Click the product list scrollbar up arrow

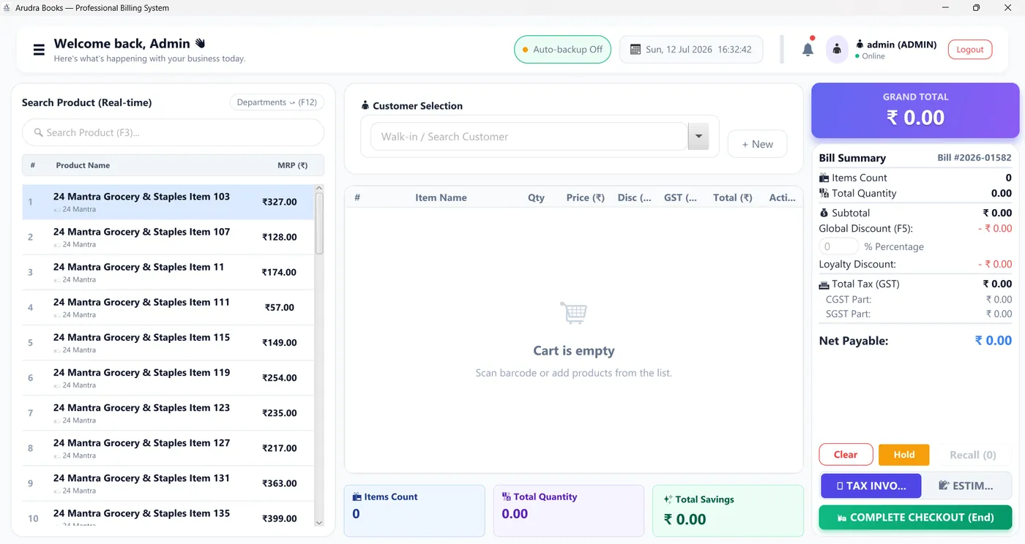pyautogui.click(x=318, y=189)
